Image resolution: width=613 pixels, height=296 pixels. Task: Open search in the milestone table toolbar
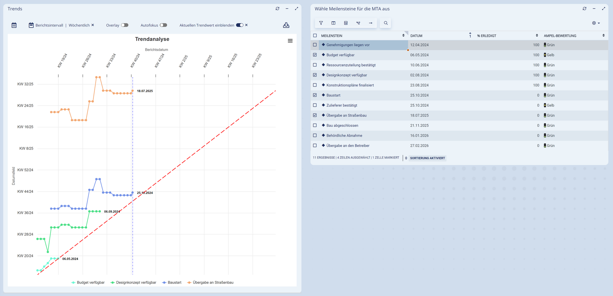pos(386,23)
